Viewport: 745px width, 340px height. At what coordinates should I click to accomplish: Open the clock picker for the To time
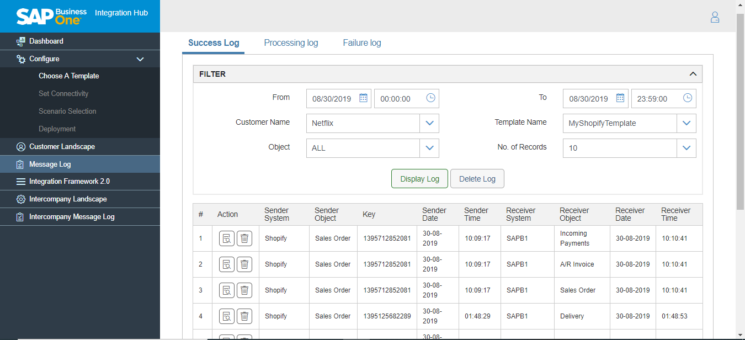pos(688,98)
